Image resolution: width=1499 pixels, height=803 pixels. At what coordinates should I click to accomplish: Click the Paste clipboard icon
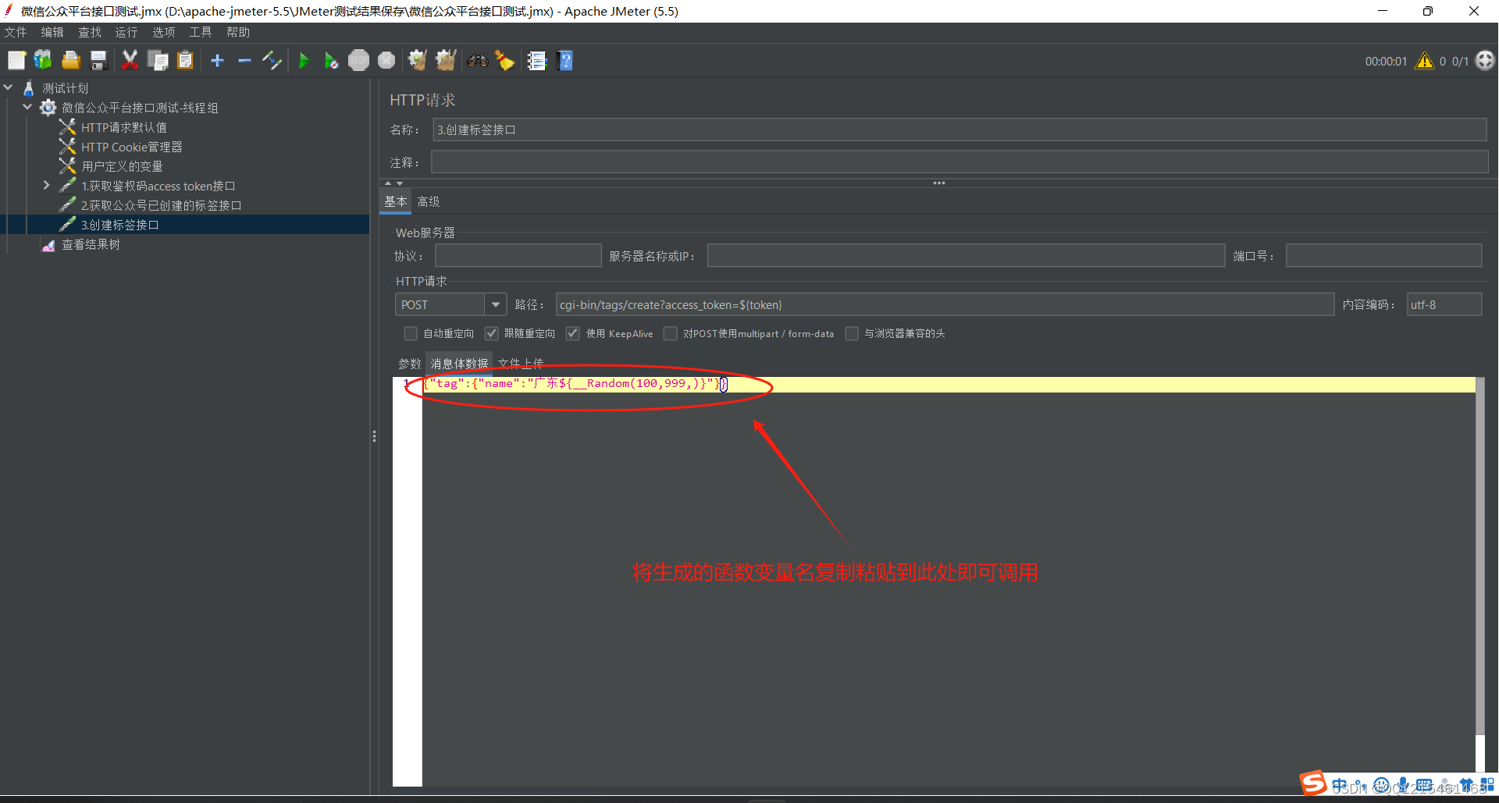pos(185,60)
